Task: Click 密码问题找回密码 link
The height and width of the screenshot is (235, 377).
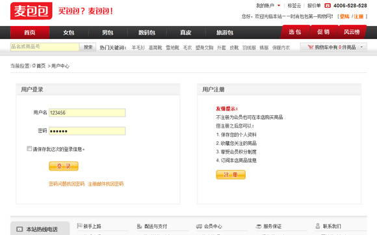Action: 66,184
